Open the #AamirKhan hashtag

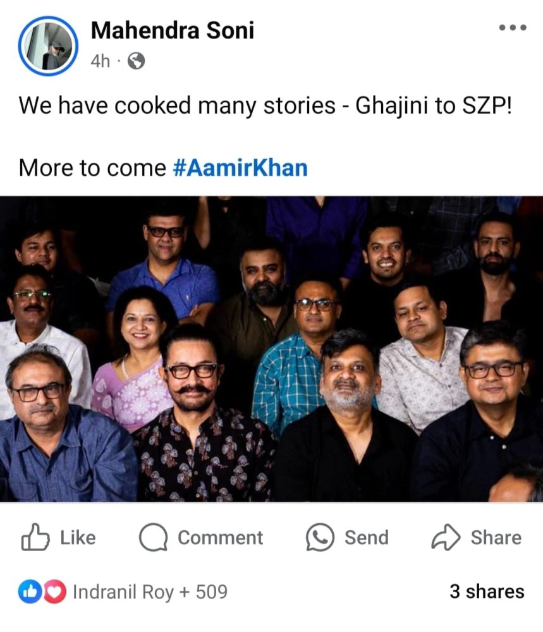240,168
